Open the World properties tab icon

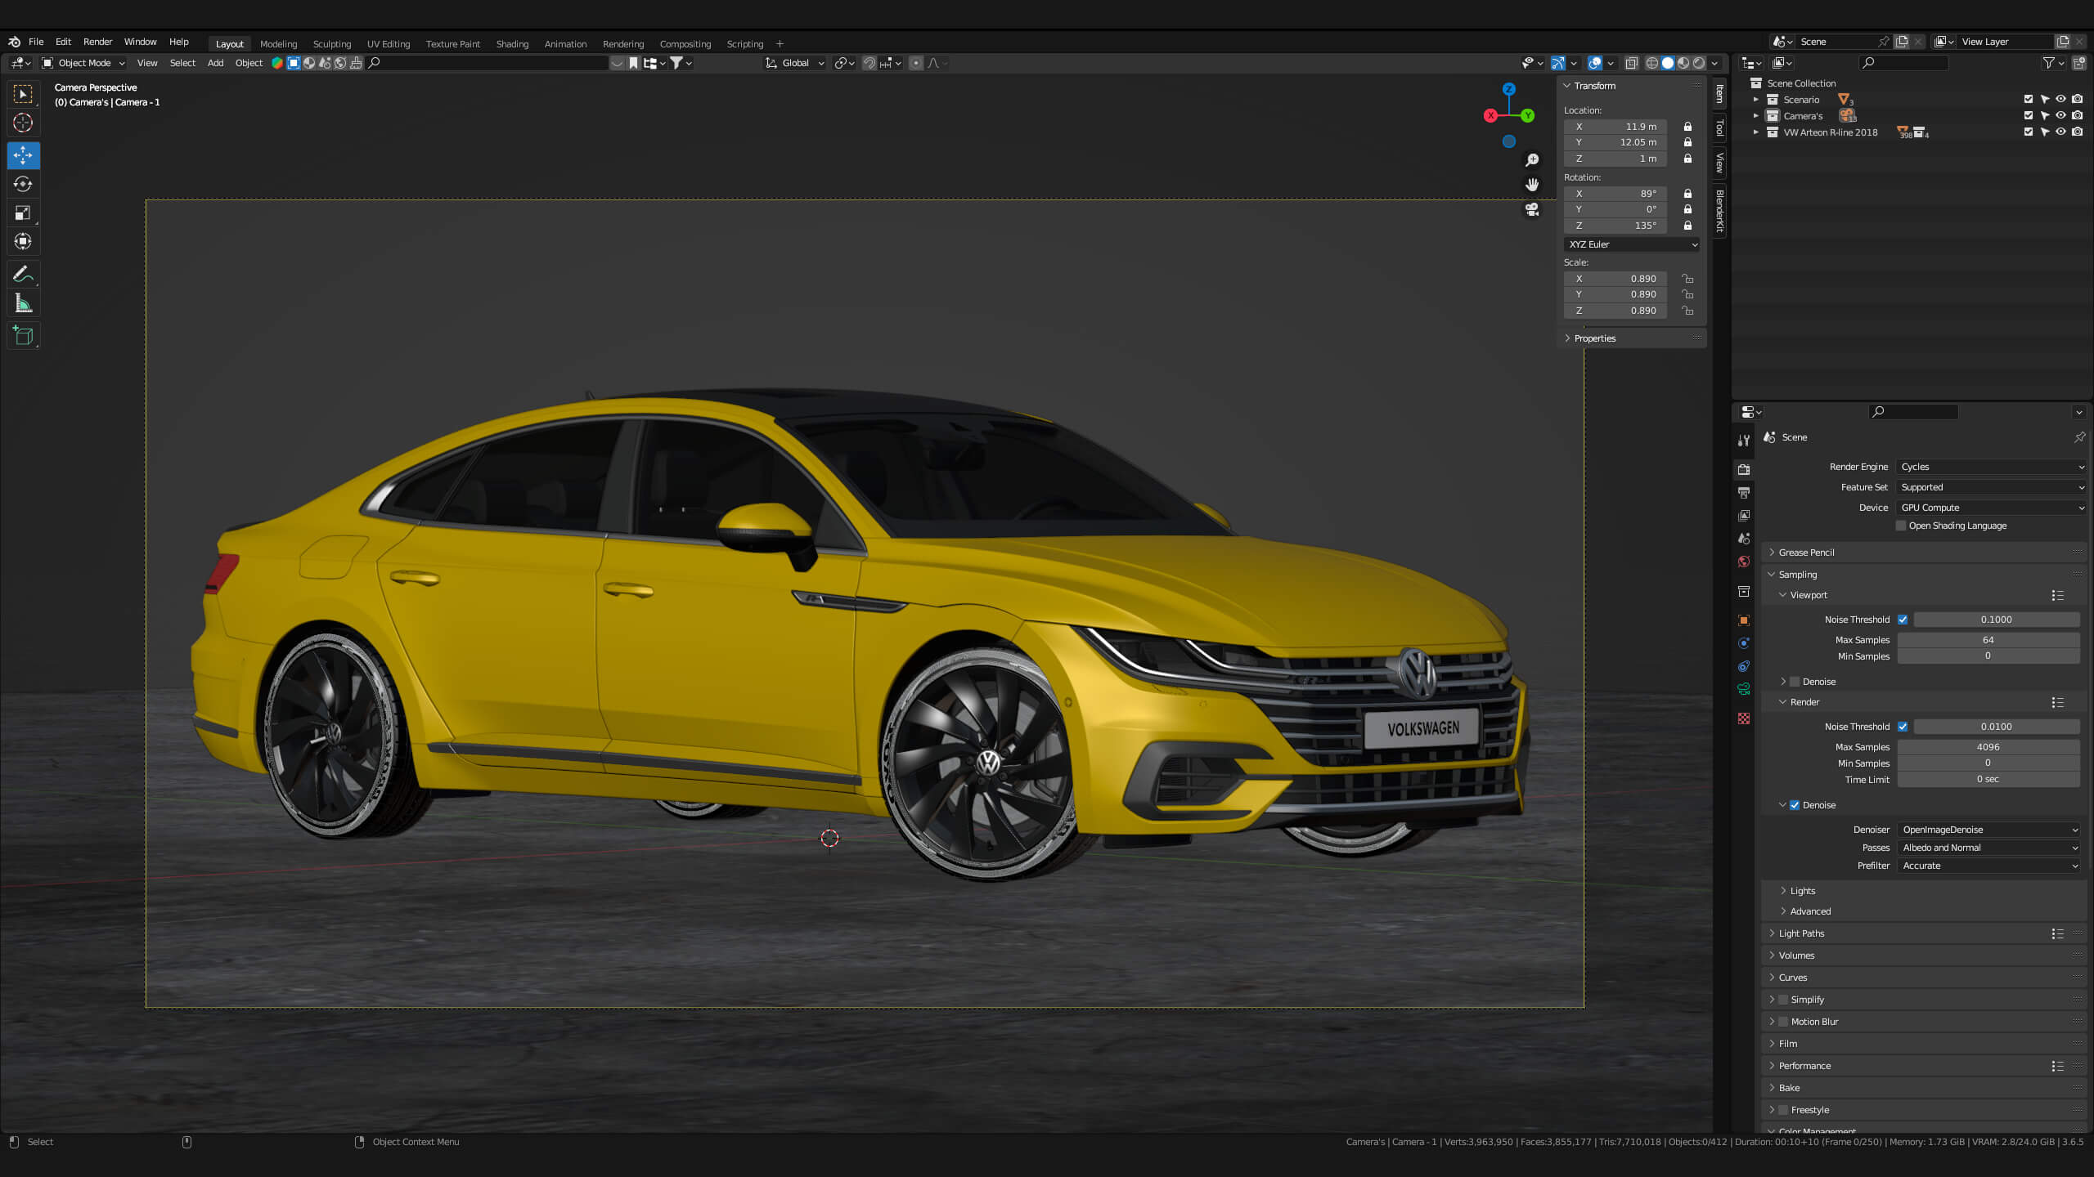[1744, 562]
